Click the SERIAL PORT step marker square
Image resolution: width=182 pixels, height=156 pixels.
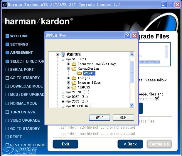tap(7, 69)
